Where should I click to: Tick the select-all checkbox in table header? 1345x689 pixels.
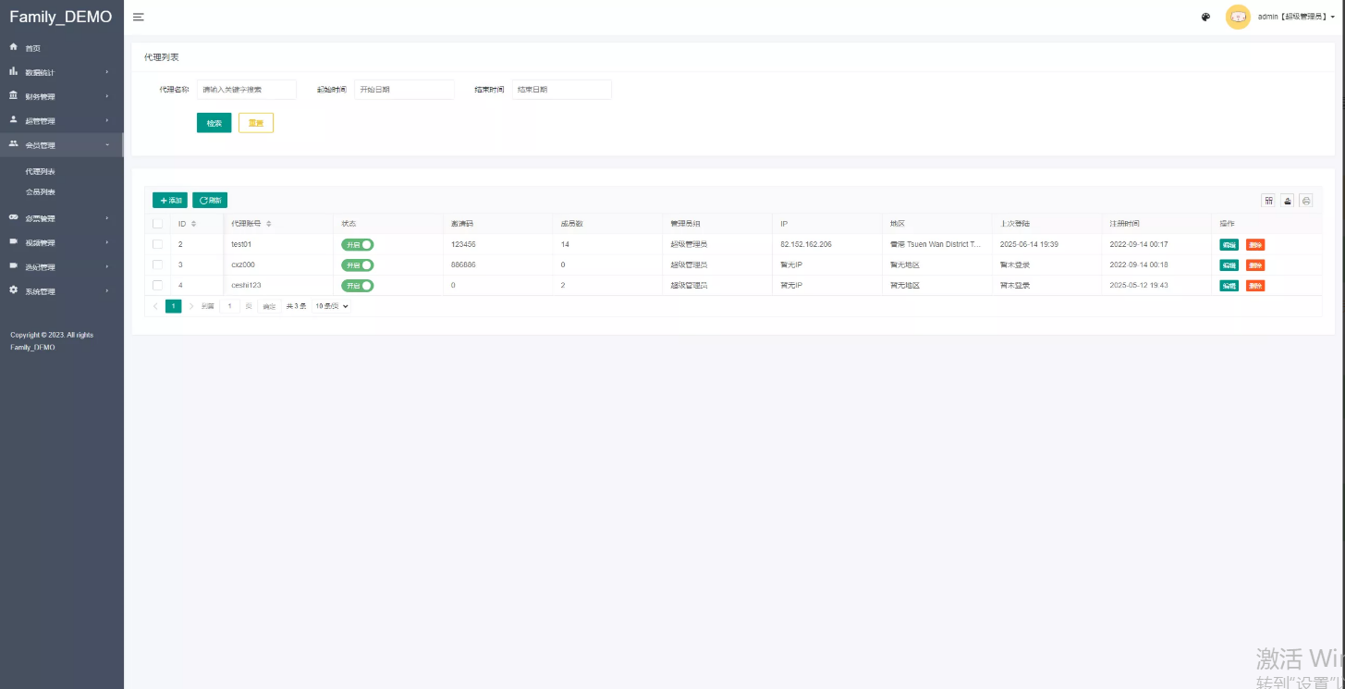157,224
